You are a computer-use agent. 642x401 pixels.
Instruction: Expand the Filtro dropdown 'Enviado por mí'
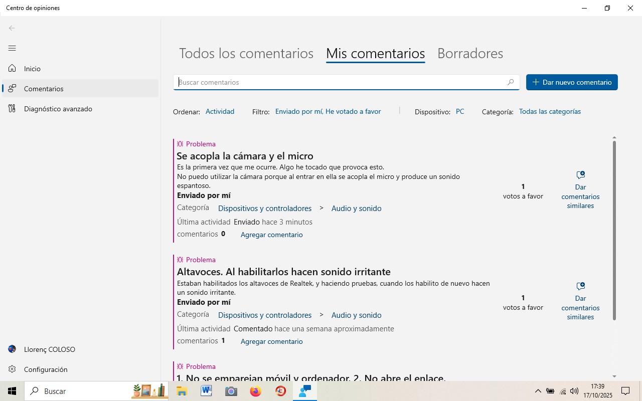[x=328, y=111]
